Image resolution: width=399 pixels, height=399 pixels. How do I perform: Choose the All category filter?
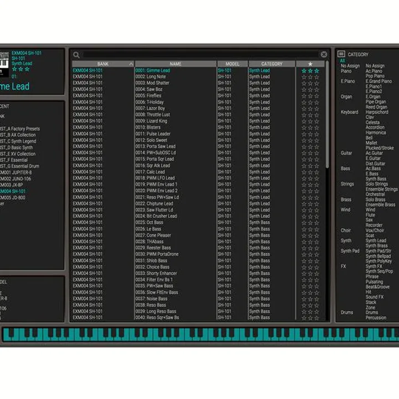[x=342, y=61]
